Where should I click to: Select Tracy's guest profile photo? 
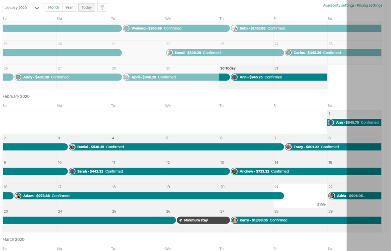point(289,147)
